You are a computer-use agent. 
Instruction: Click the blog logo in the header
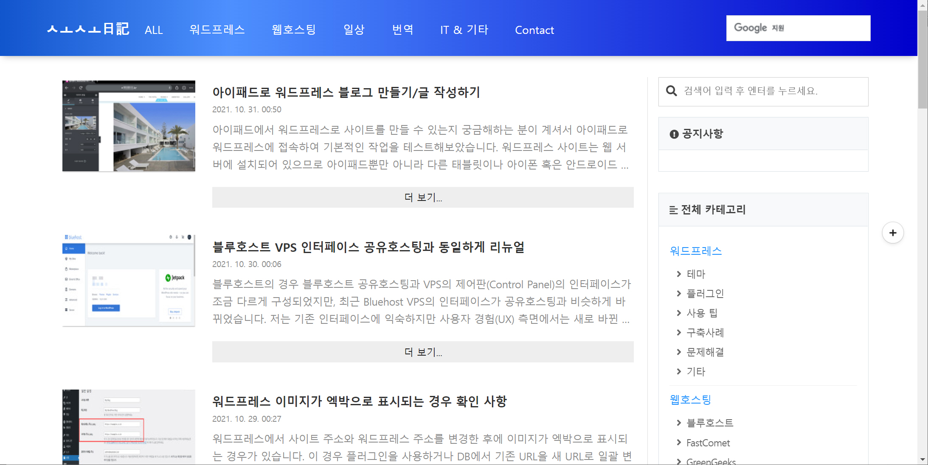[88, 29]
